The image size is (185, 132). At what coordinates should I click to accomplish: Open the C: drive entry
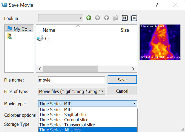(x=43, y=39)
